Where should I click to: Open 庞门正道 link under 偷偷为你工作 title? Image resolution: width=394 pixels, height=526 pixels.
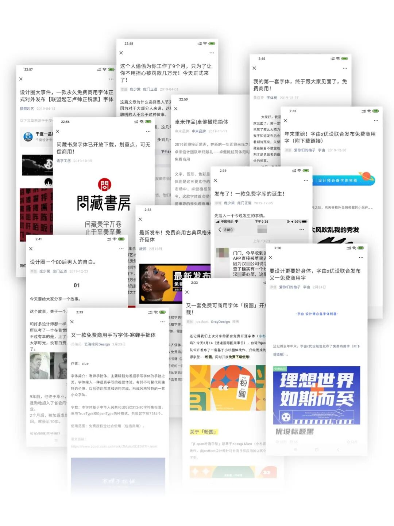(150, 89)
